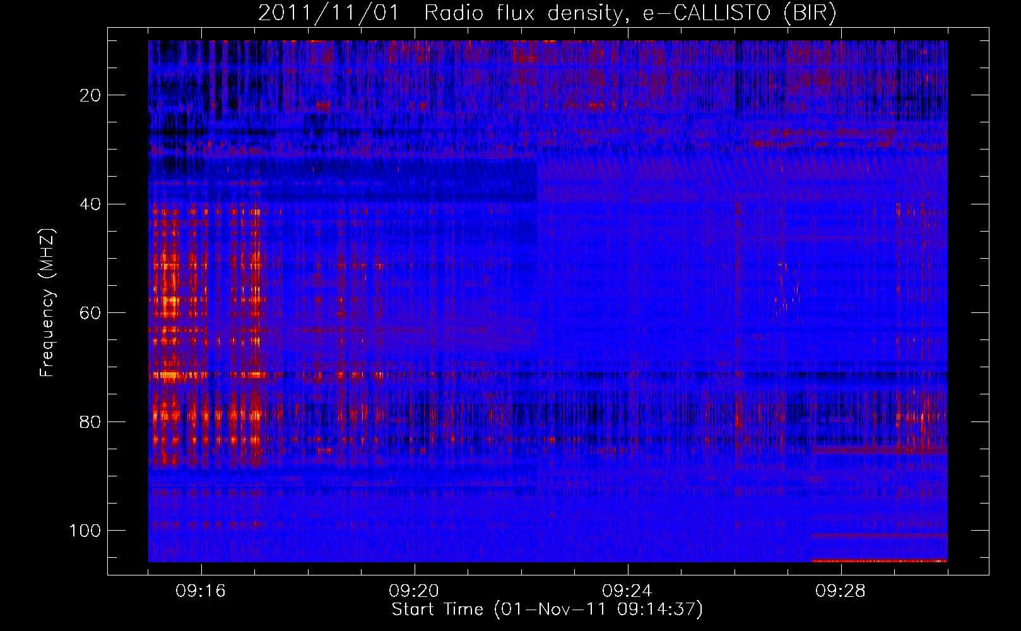
Task: Click the 20 MHz frequency tick label
Action: click(x=90, y=95)
